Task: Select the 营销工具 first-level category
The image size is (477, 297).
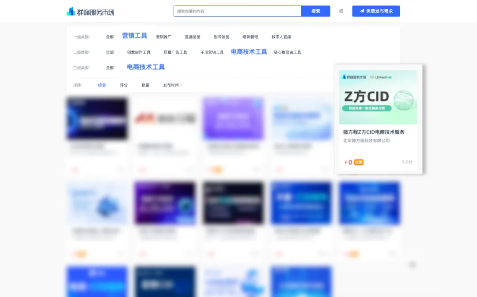Action: (x=134, y=36)
